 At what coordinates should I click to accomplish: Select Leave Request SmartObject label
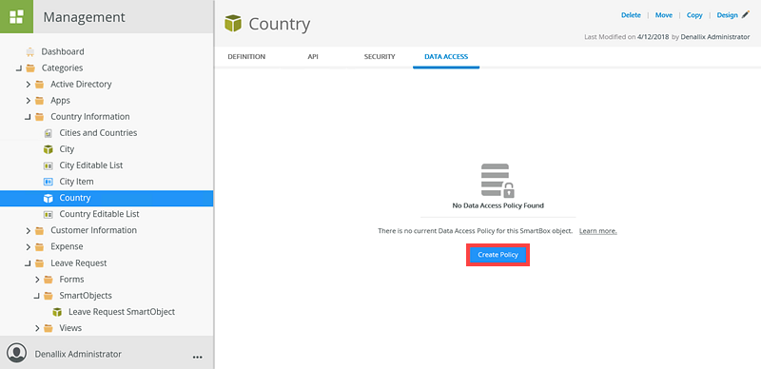[x=122, y=312]
